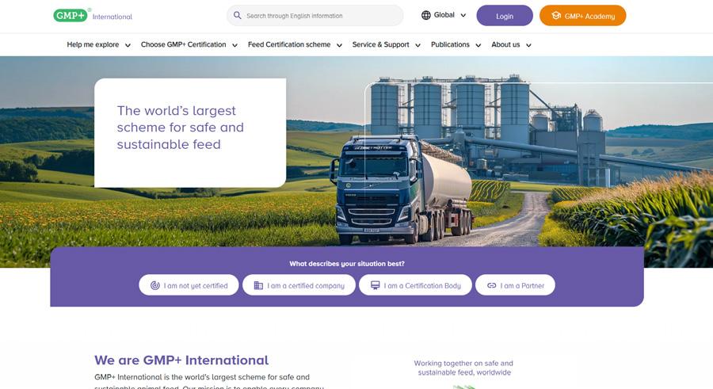Click the target icon for not yet certified
The image size is (713, 389).
(155, 285)
